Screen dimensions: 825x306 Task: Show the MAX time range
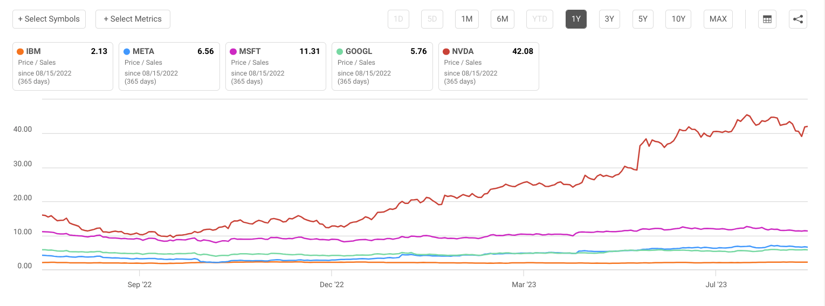[x=718, y=19]
